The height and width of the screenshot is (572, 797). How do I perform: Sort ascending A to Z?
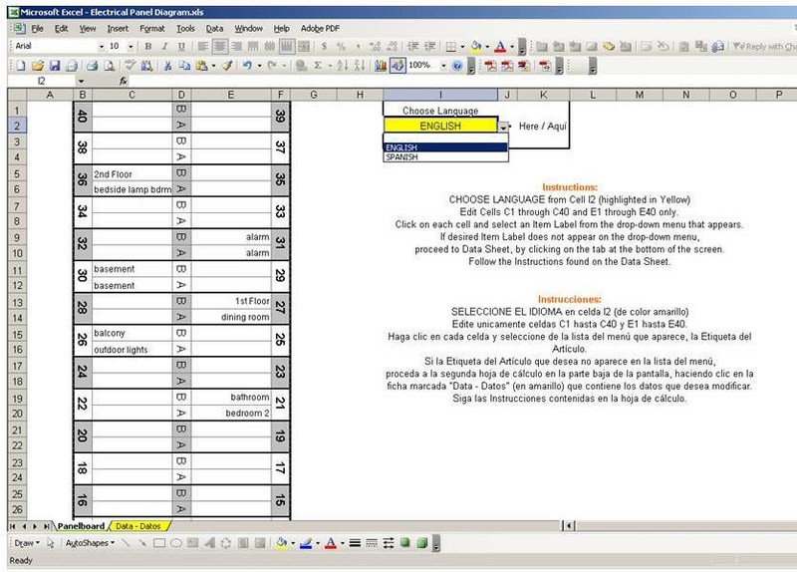coord(343,66)
